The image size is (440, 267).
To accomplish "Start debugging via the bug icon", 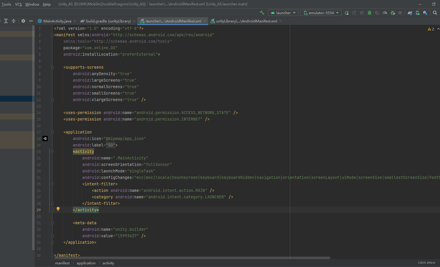I will pyautogui.click(x=369, y=13).
